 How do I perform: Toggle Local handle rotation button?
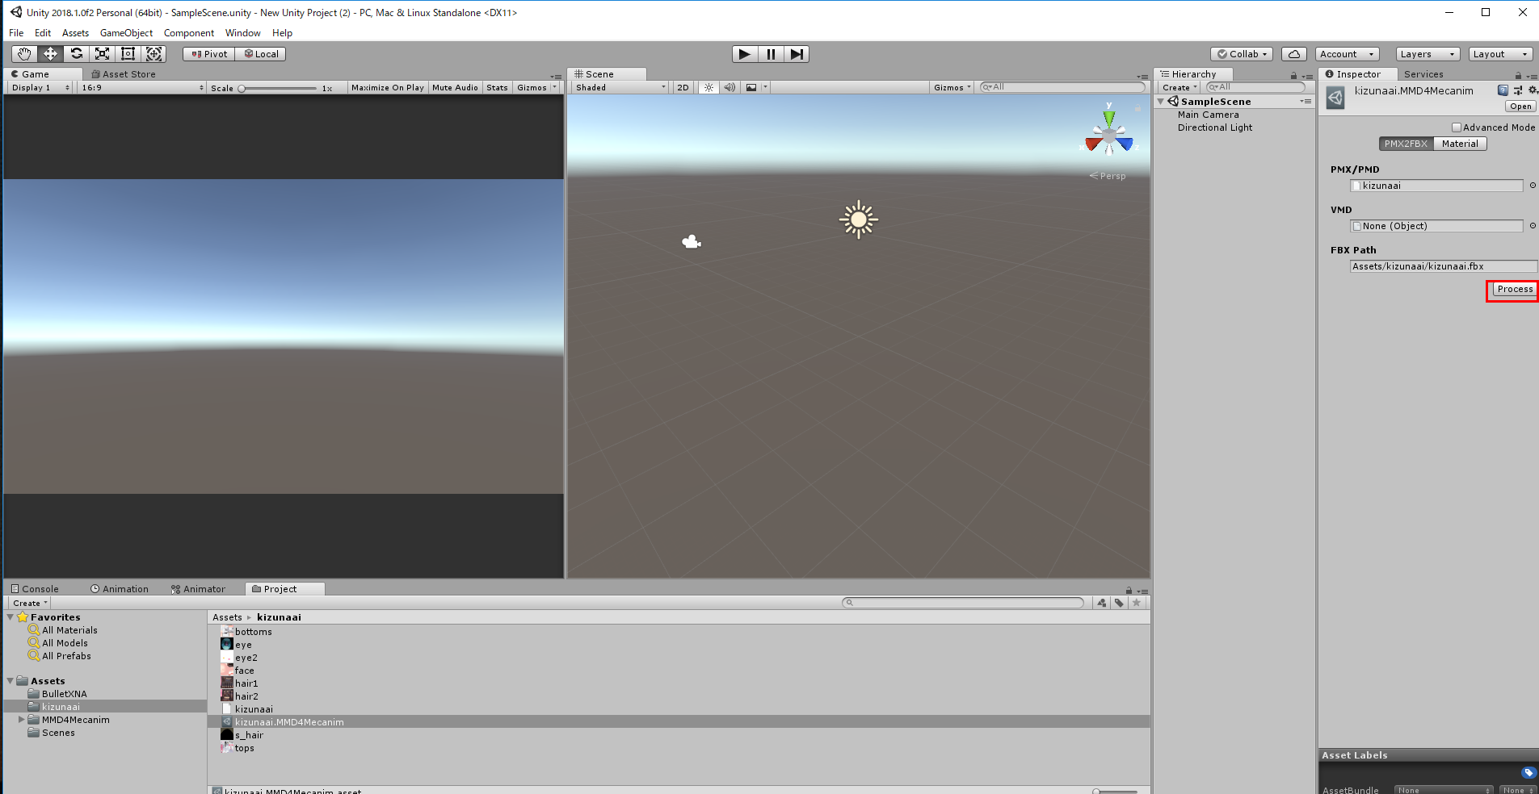tap(261, 54)
